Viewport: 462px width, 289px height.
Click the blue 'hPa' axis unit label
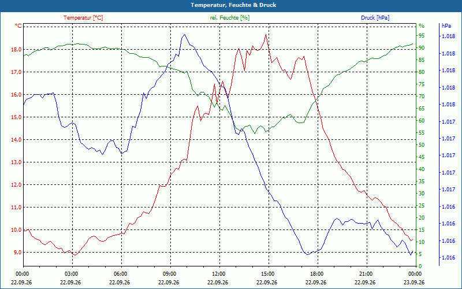pos(446,26)
